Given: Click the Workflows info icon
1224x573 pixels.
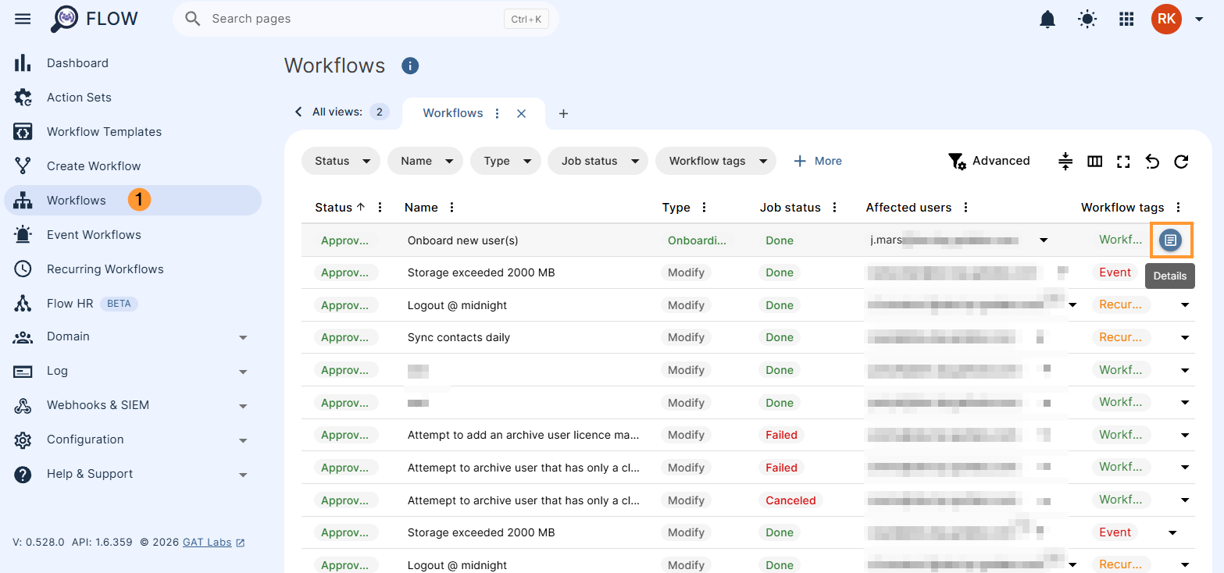Looking at the screenshot, I should click(x=410, y=66).
